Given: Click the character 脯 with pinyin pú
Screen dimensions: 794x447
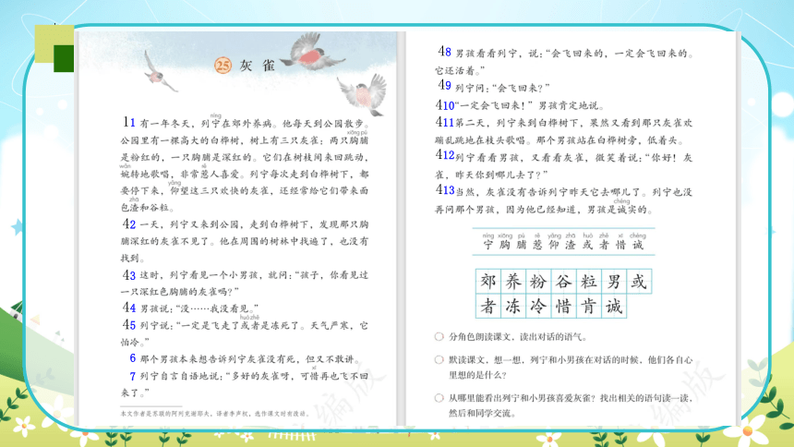Looking at the screenshot, I should coord(521,245).
